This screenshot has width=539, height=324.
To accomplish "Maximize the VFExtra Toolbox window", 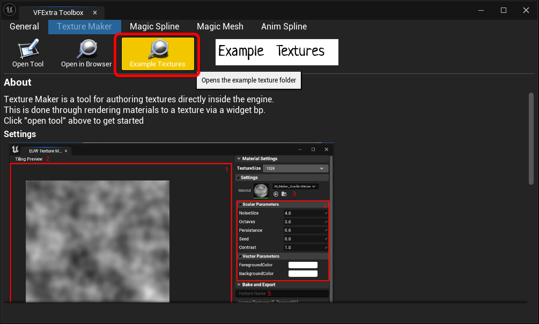I will click(504, 10).
